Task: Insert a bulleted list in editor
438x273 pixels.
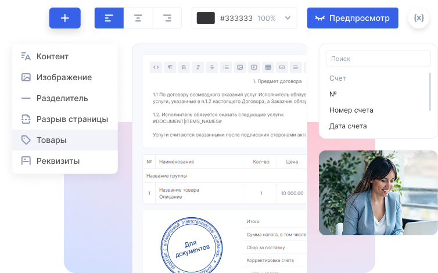Action: 226,67
